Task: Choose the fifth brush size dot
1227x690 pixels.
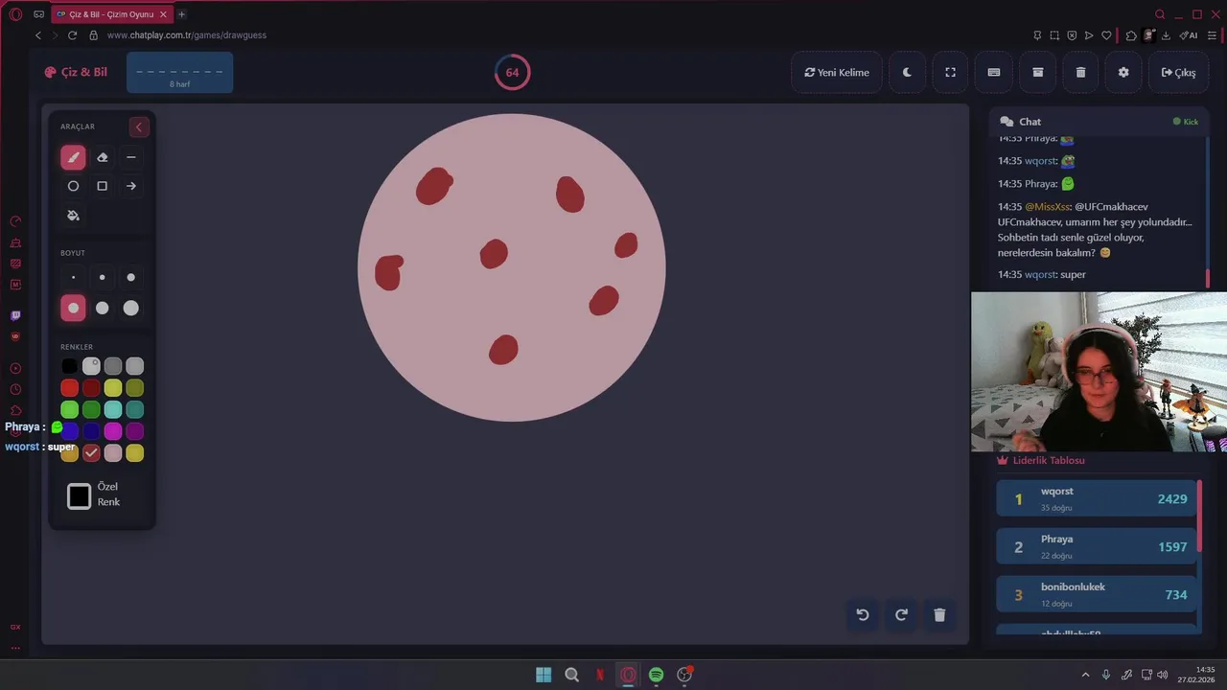Action: [x=103, y=308]
